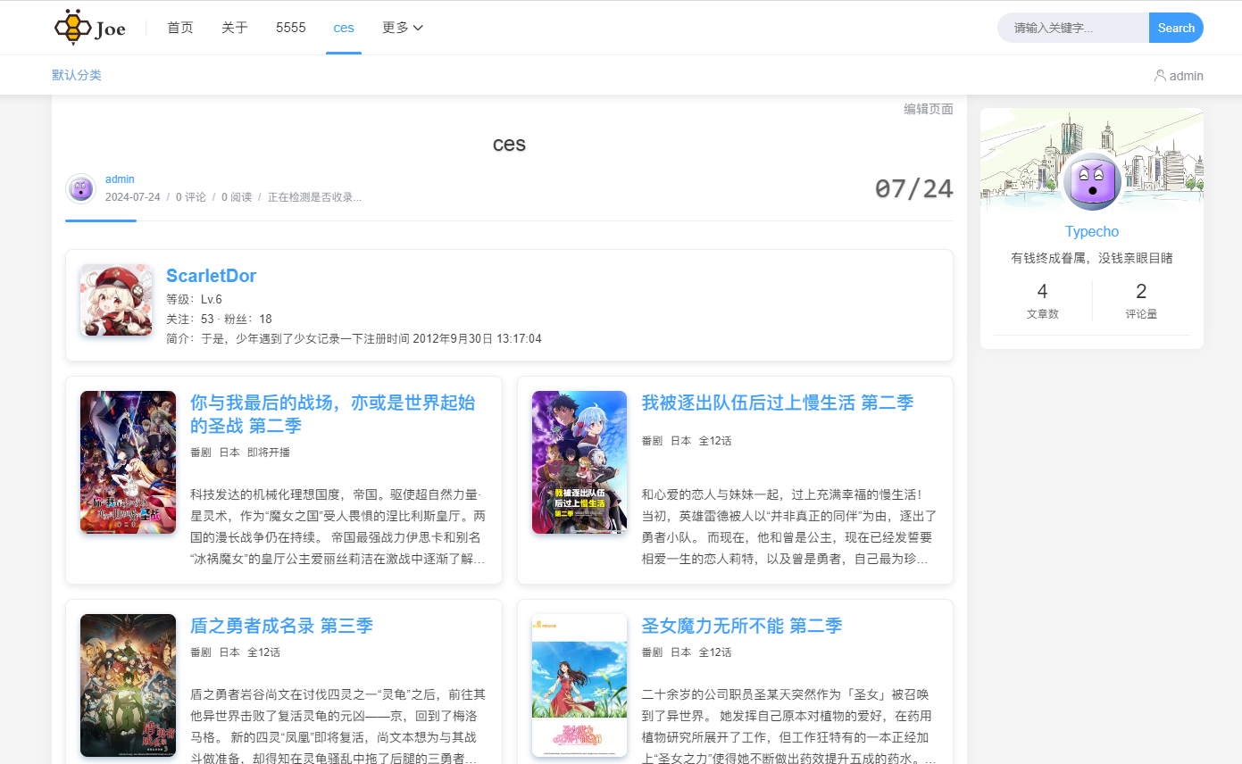Open the 关于 nav page
1242x764 pixels.
235,28
